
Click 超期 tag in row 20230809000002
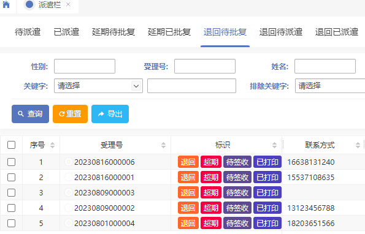click(211, 208)
